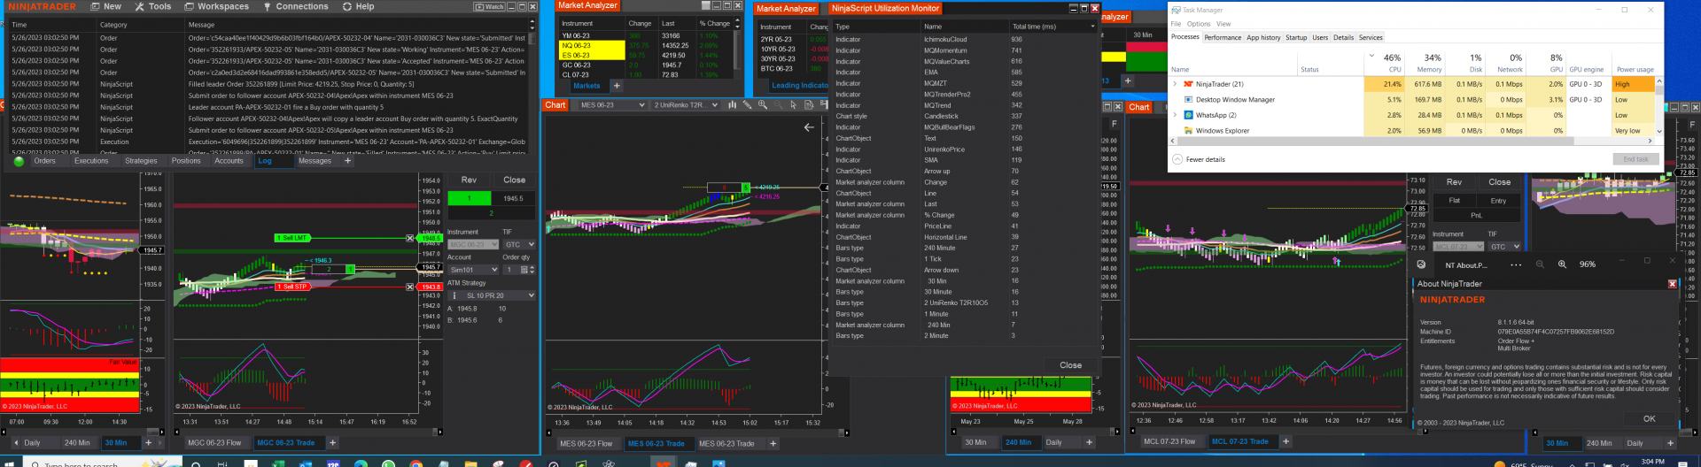Click the zoom in magnifier on the MES chart

click(x=763, y=104)
